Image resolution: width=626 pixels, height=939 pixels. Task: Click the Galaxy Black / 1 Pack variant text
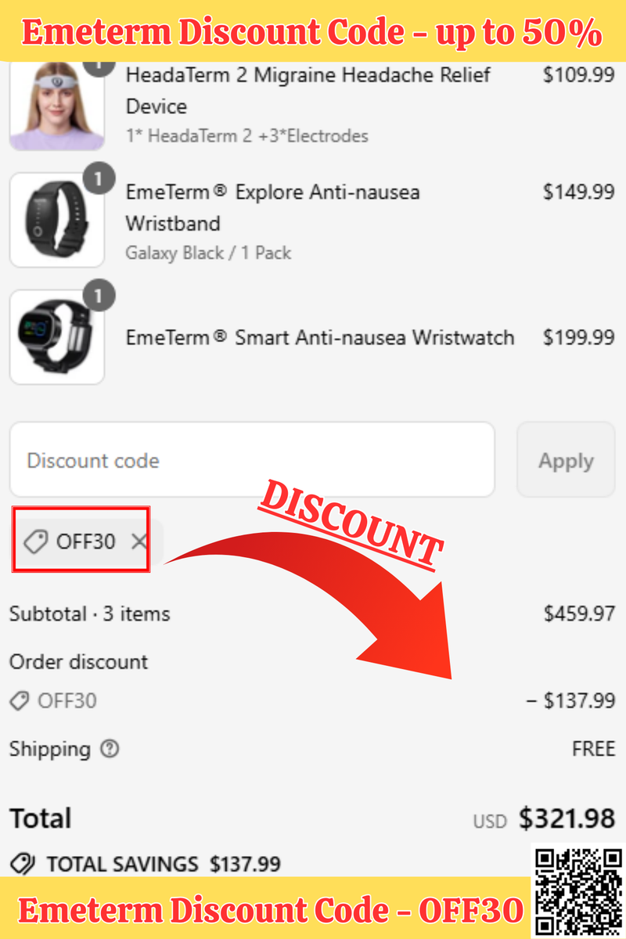coord(208,253)
